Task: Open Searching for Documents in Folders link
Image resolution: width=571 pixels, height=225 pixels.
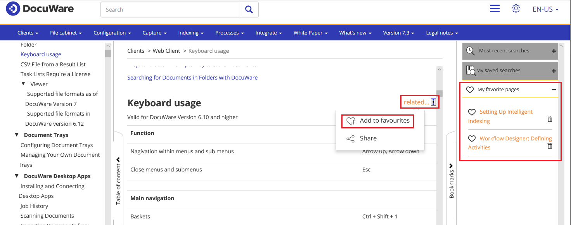Action: tap(192, 78)
